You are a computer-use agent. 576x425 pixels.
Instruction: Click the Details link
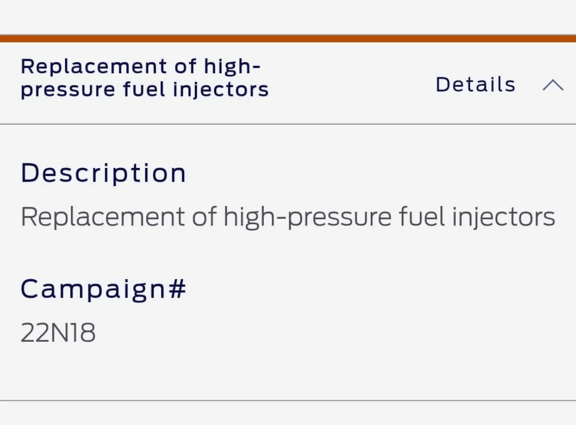tap(475, 85)
